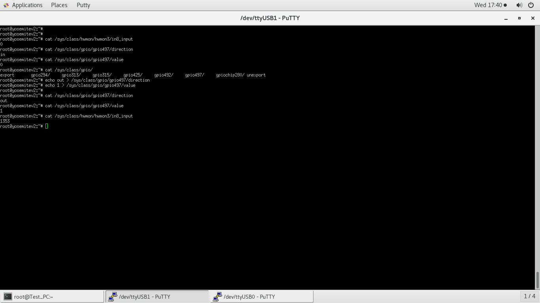Click the 1353 output value in terminal
The image size is (540, 303).
point(5,121)
